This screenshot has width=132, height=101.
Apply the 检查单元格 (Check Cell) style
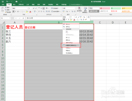click(x=94, y=11)
